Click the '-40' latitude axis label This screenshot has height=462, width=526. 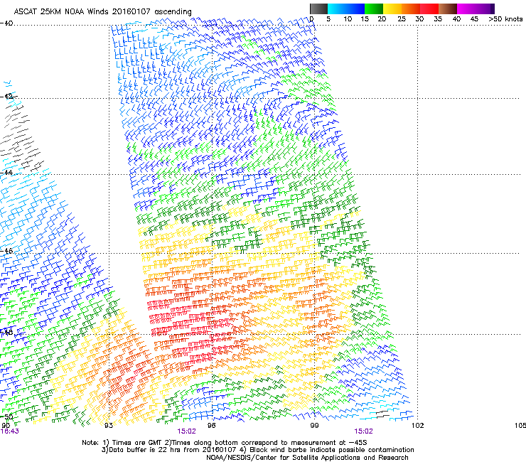pyautogui.click(x=6, y=23)
